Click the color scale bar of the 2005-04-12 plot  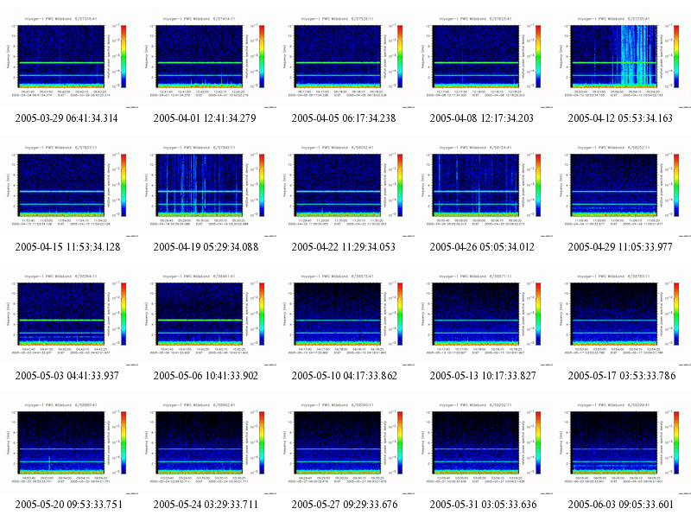[x=676, y=56]
